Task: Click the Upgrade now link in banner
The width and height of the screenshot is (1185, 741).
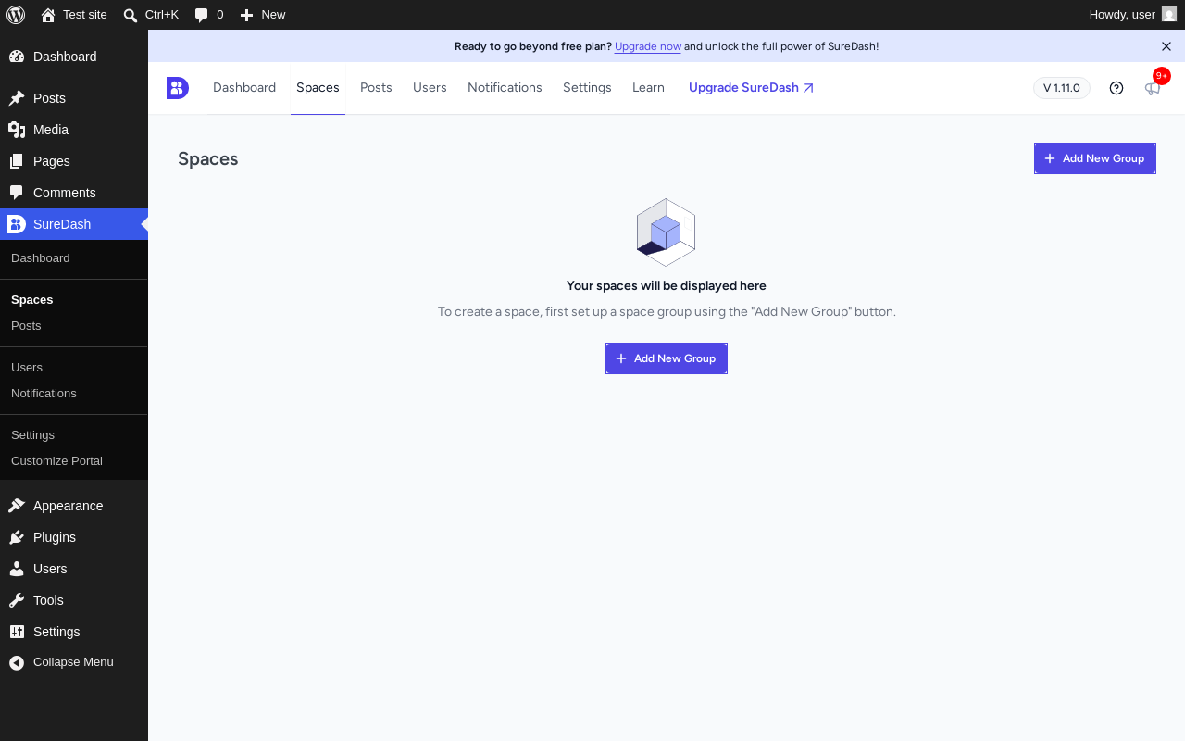Action: [648, 46]
